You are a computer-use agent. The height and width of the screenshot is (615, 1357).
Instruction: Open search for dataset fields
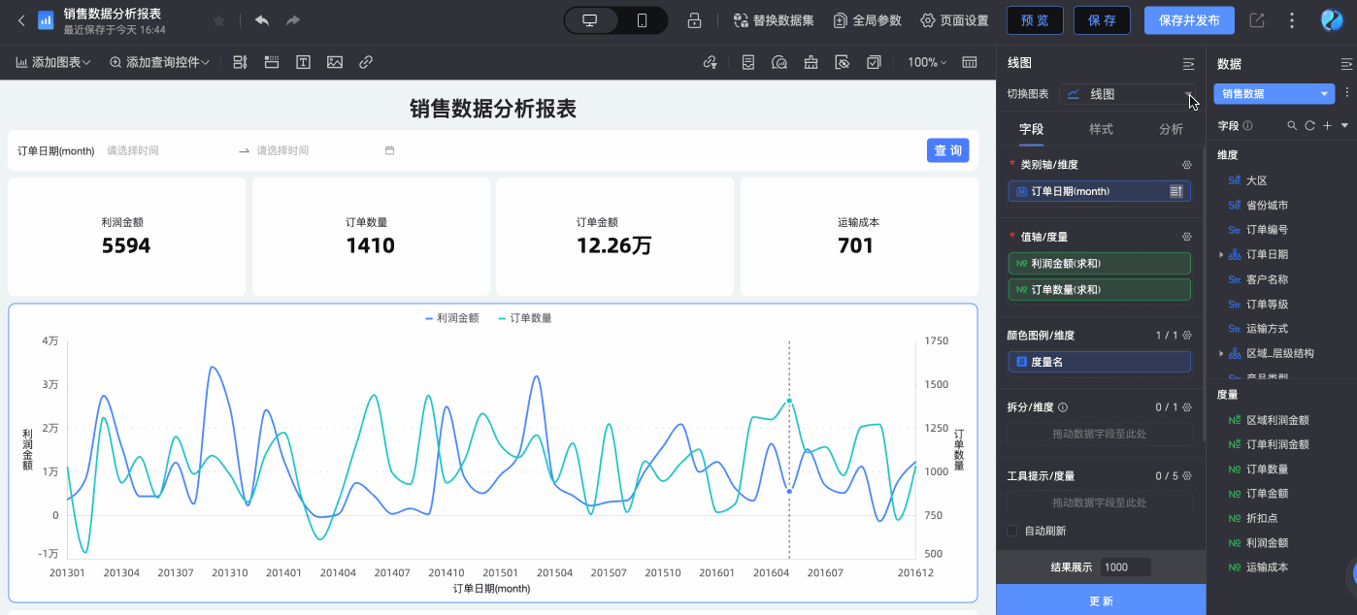pyautogui.click(x=1292, y=126)
